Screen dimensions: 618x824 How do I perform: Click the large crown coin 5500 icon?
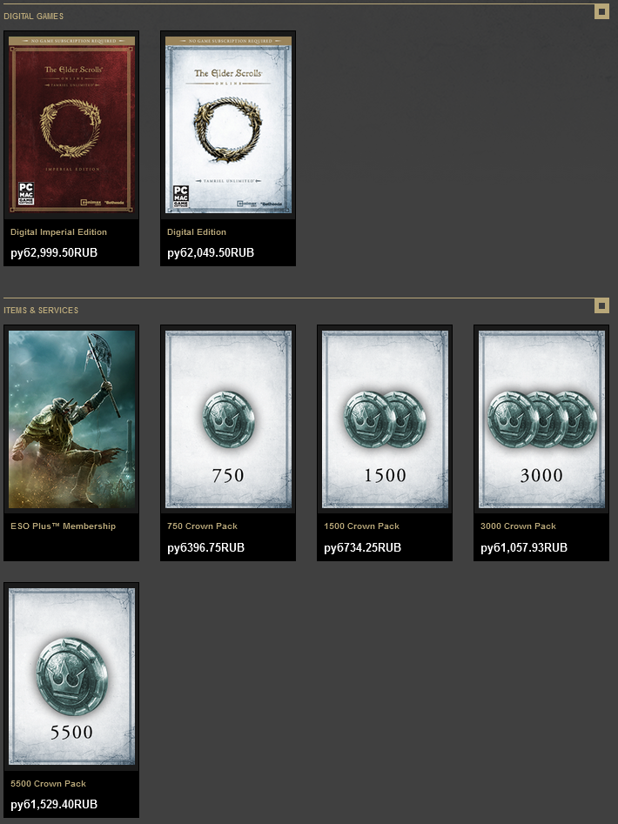pyautogui.click(x=72, y=677)
